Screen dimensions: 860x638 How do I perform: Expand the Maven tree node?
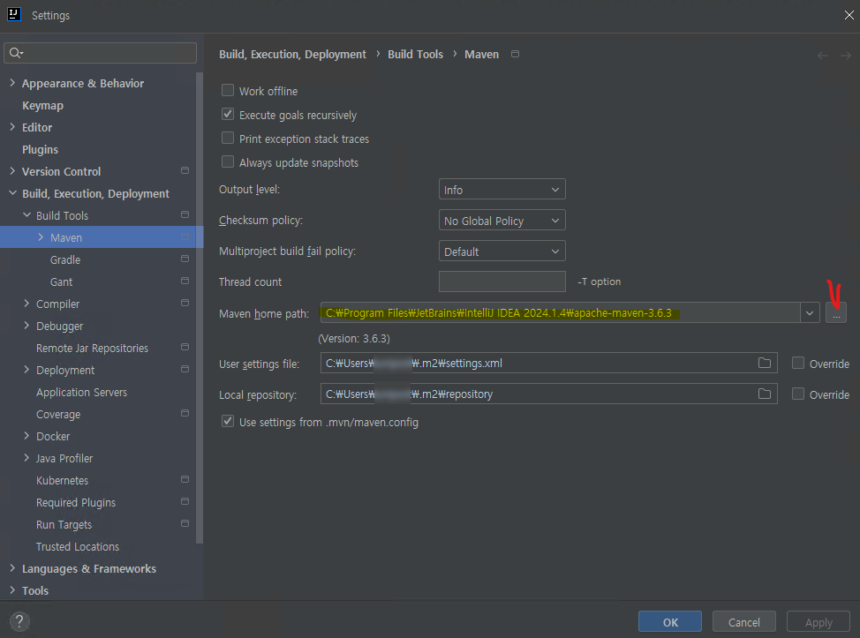[x=41, y=236]
